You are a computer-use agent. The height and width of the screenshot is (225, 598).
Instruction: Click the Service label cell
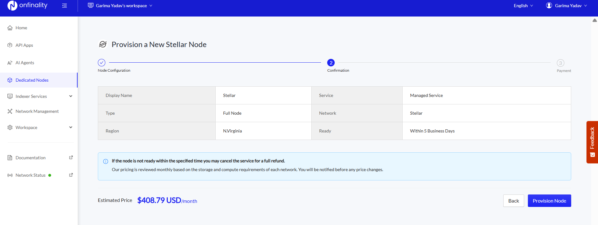357,95
